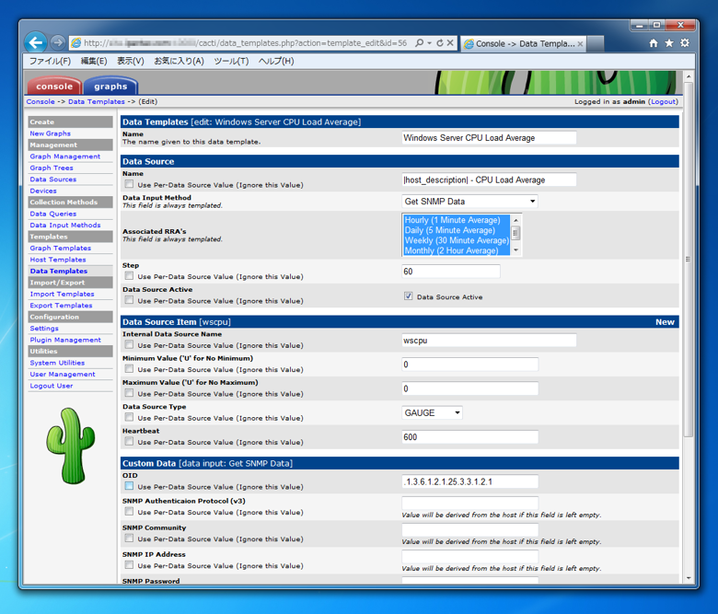718x614 pixels.
Task: Toggle per-data source checkbox under SNMP IP Address
Action: click(x=129, y=565)
